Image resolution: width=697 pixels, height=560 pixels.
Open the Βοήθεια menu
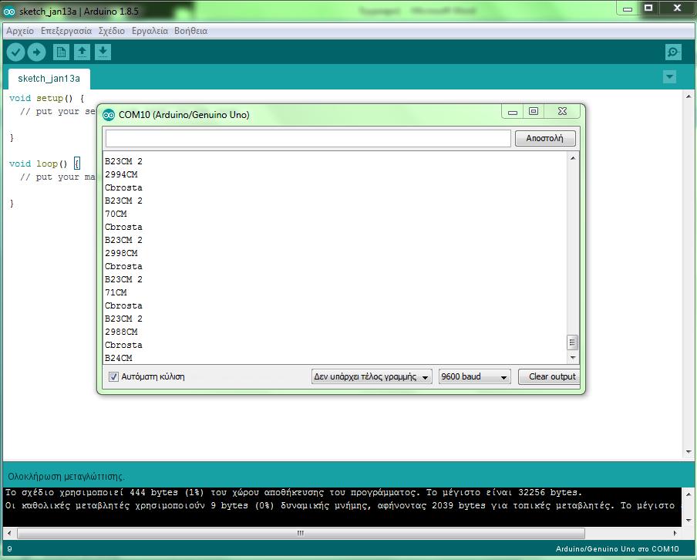[x=190, y=31]
